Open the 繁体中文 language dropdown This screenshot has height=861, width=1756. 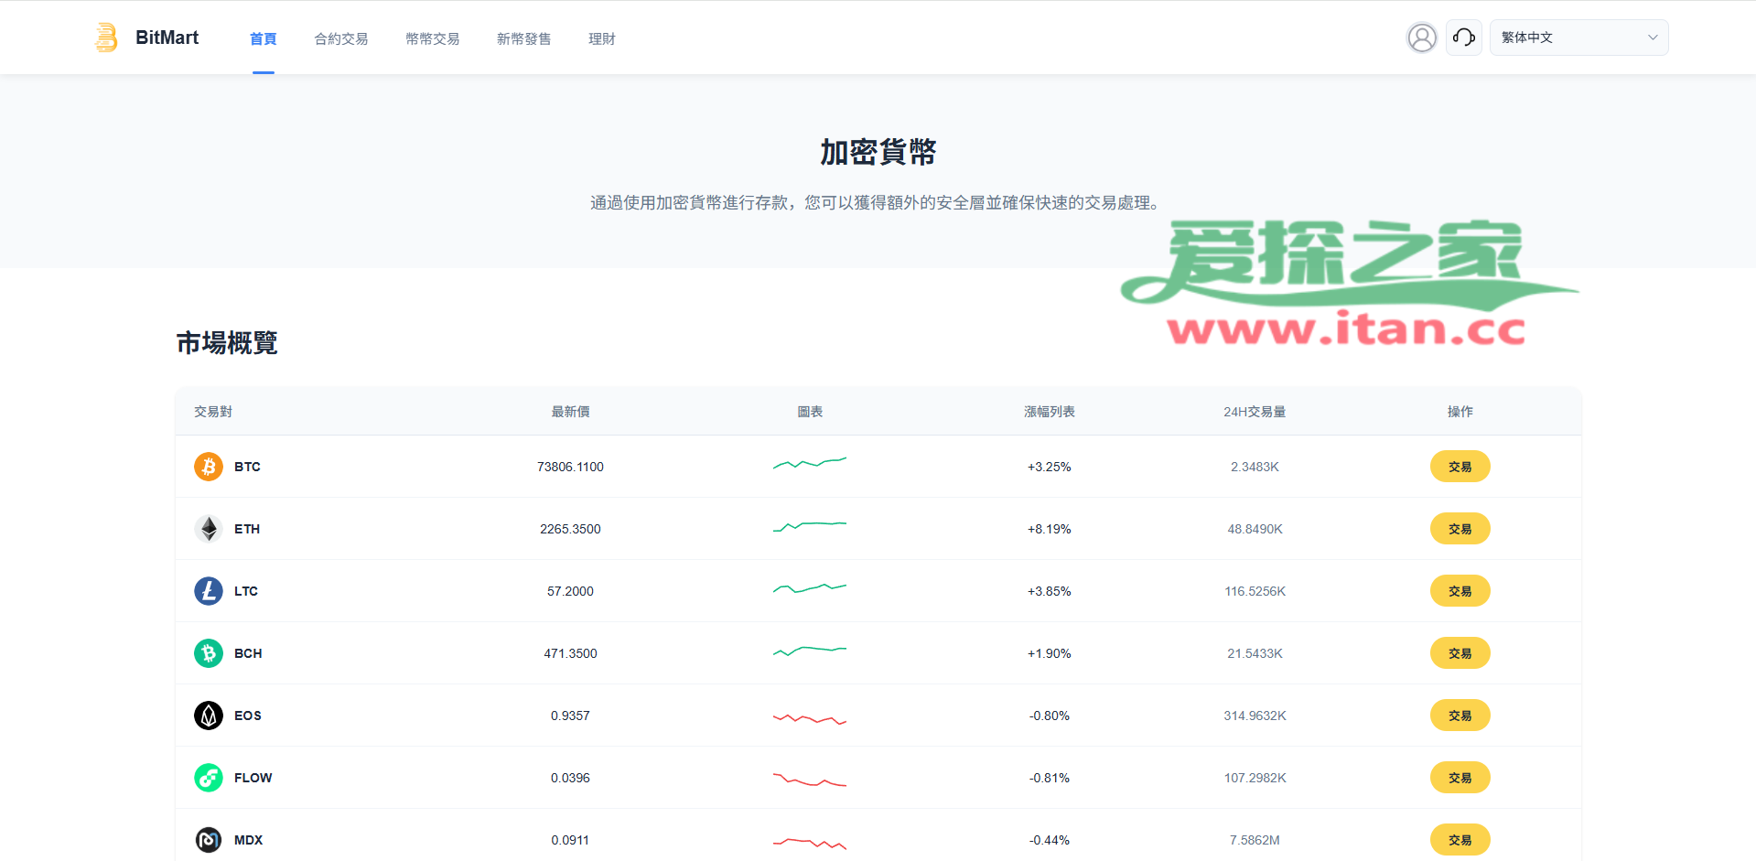[x=1565, y=38]
